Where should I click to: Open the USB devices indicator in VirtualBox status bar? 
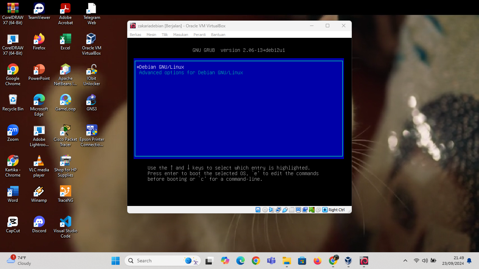[285, 210]
